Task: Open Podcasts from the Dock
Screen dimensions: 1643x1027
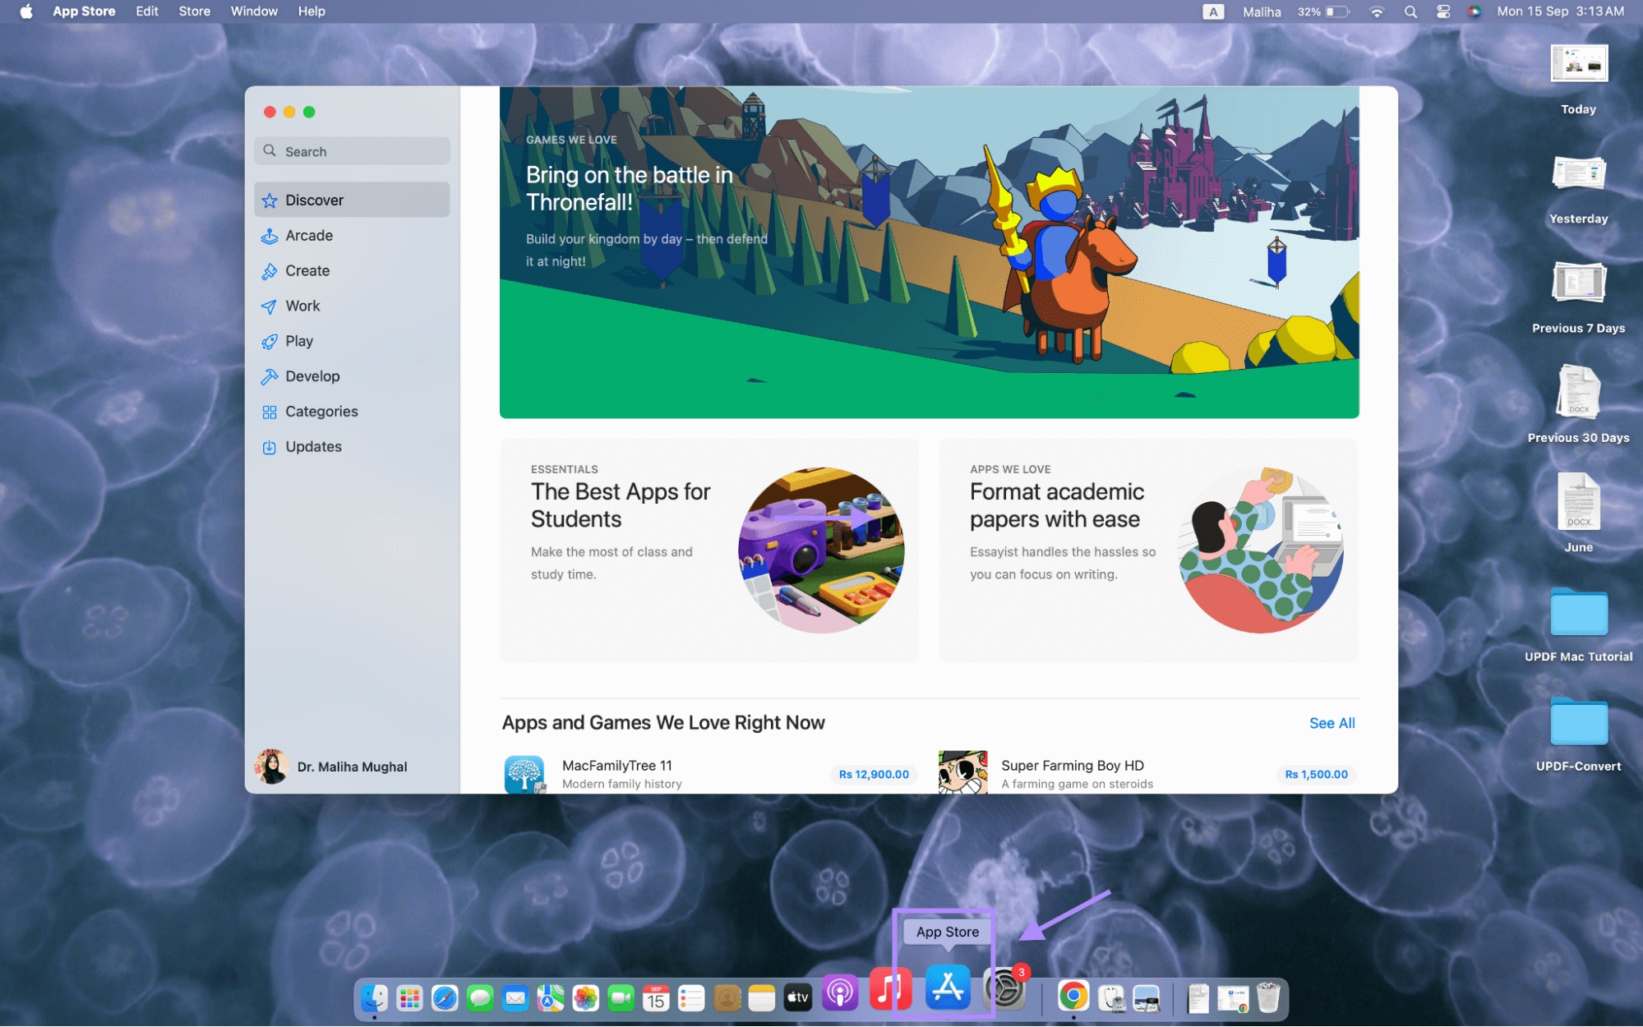Action: [x=839, y=992]
